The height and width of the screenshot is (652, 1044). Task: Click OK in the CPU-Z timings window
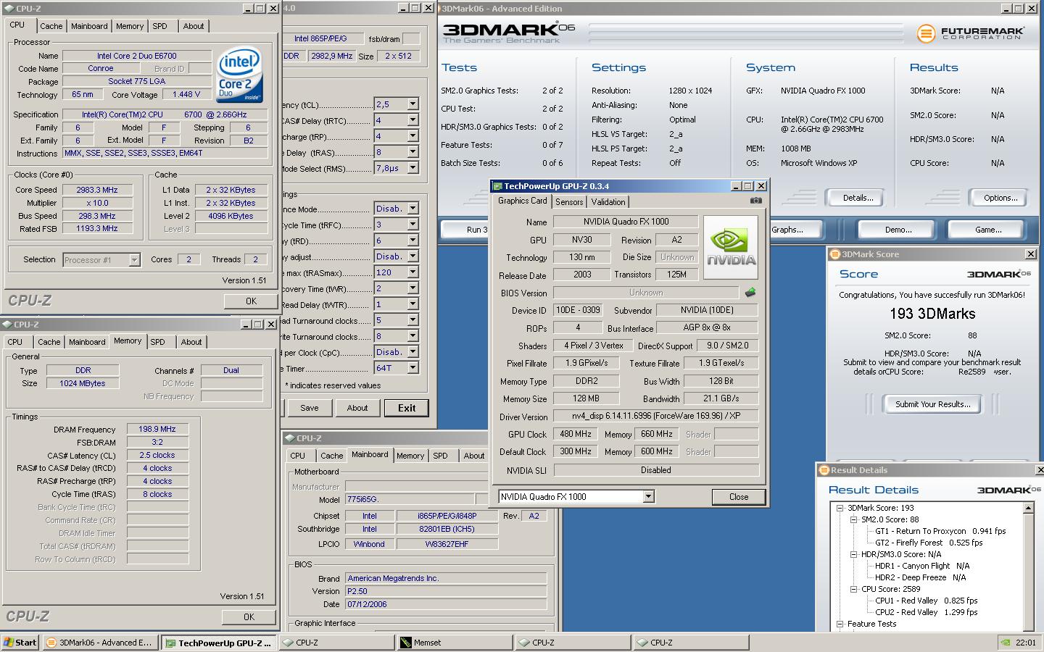pos(249,617)
